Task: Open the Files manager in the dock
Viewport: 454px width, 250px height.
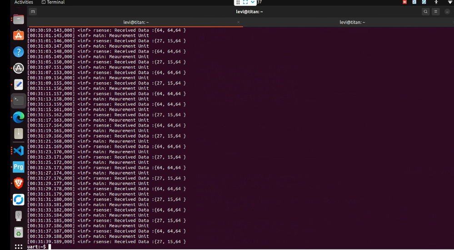Action: click(x=19, y=20)
